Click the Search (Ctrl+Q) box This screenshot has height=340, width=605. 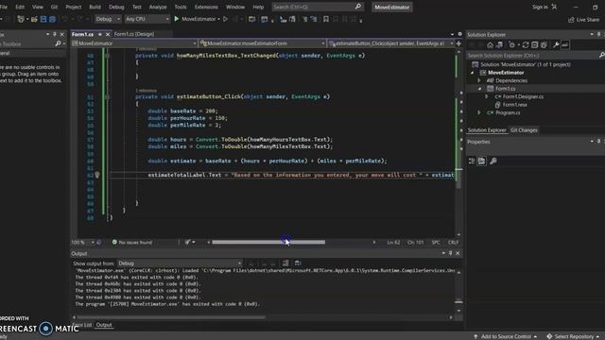(x=318, y=7)
